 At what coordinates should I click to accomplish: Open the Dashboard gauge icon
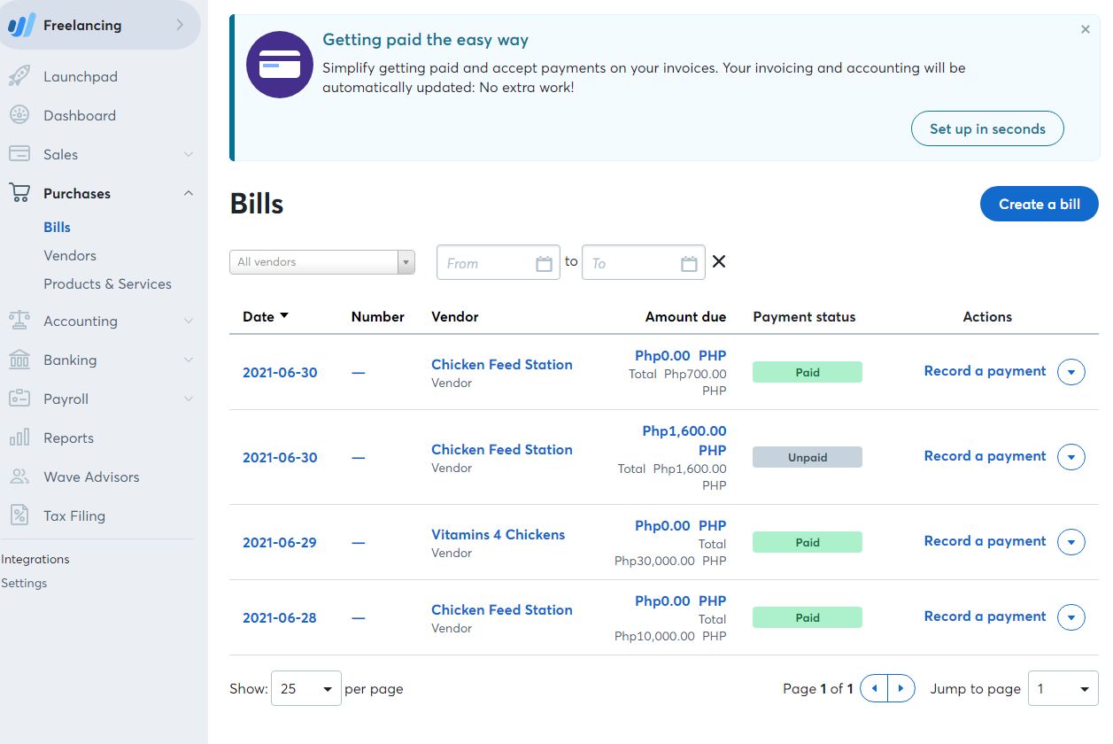pyautogui.click(x=19, y=115)
